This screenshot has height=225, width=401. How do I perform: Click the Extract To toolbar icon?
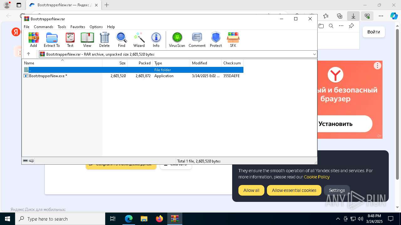pyautogui.click(x=52, y=40)
